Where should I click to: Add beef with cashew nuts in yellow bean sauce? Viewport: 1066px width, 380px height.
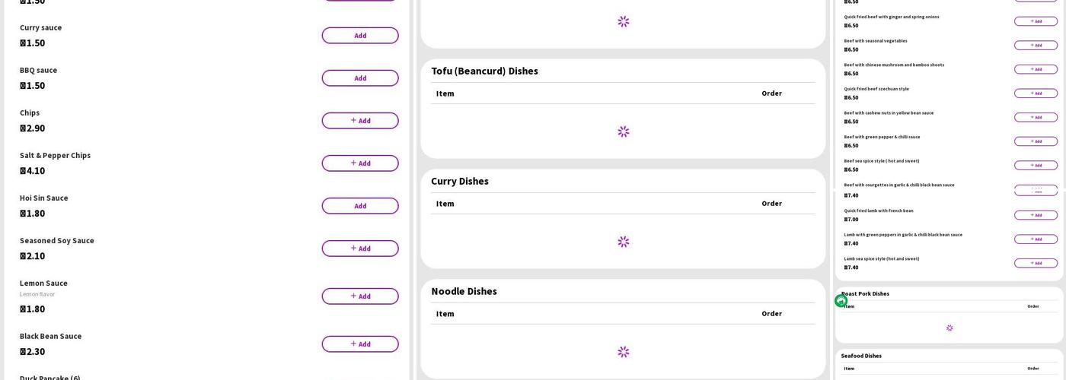1036,118
